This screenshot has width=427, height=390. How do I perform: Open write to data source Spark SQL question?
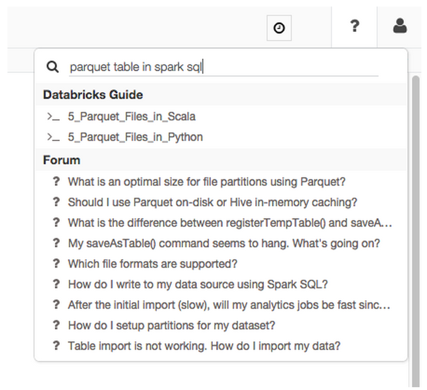click(198, 284)
